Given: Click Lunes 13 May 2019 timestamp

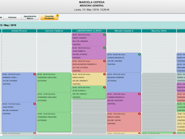Looking at the screenshot, I should pyautogui.click(x=92, y=10).
